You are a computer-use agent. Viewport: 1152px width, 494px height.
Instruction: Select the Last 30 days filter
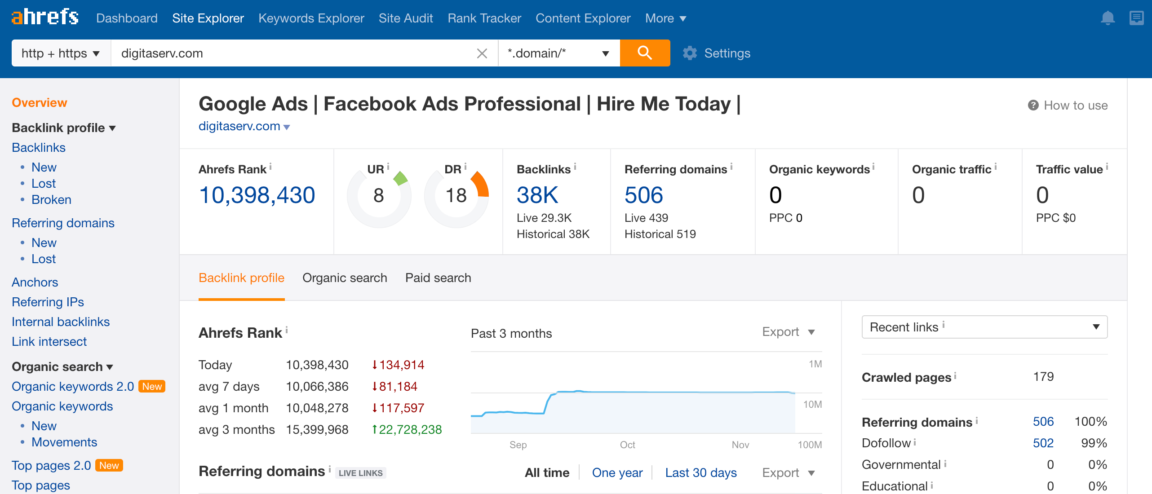pyautogui.click(x=700, y=472)
